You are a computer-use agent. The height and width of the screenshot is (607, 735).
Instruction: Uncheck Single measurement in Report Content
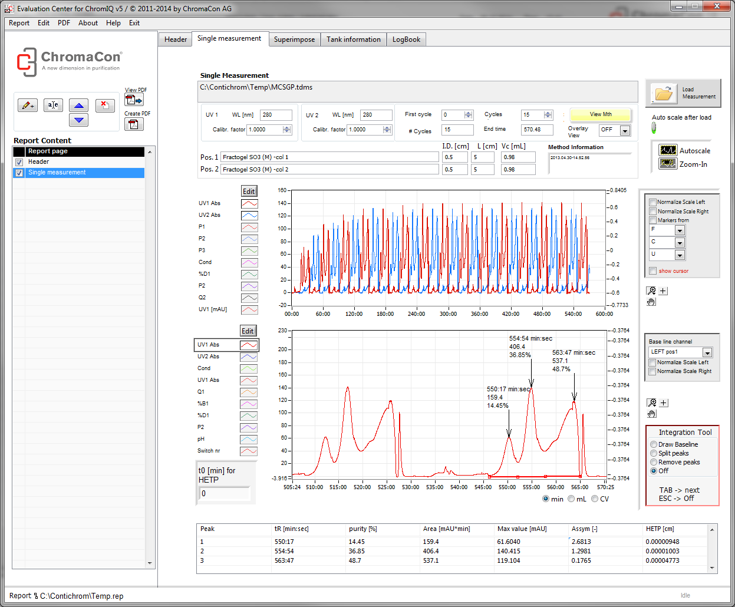pos(19,173)
